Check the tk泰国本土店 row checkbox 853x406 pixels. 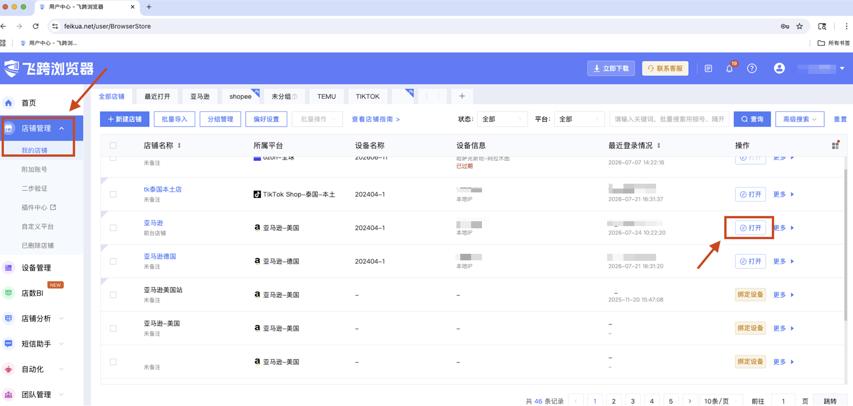tap(113, 194)
